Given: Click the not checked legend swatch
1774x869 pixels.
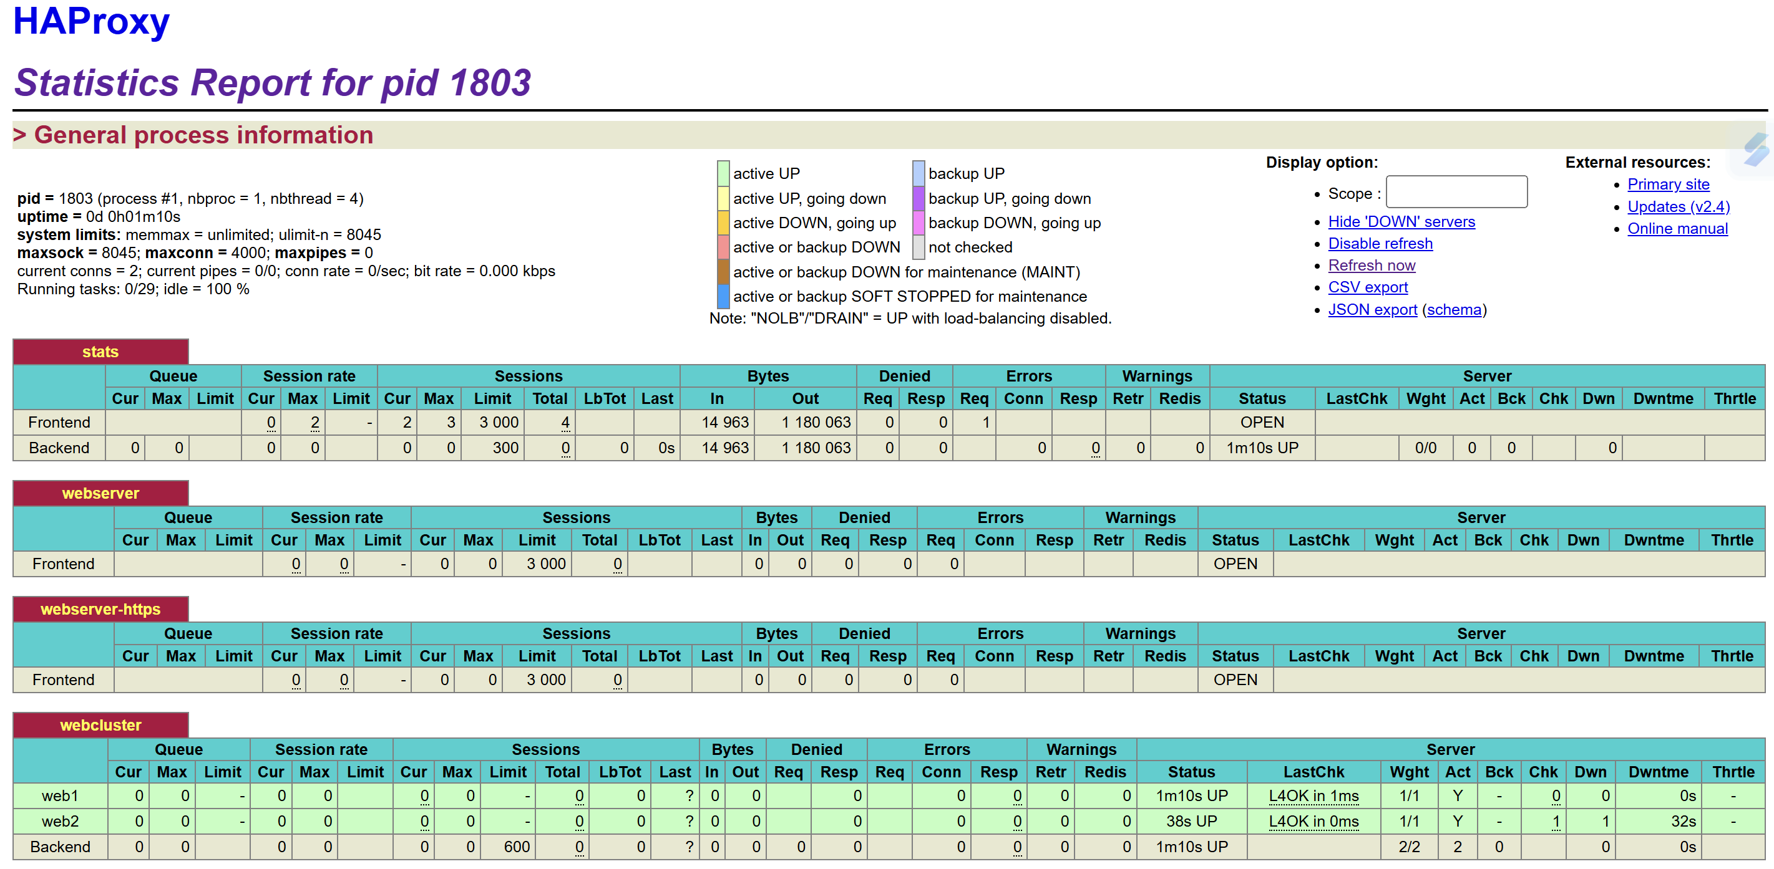Looking at the screenshot, I should point(918,247).
